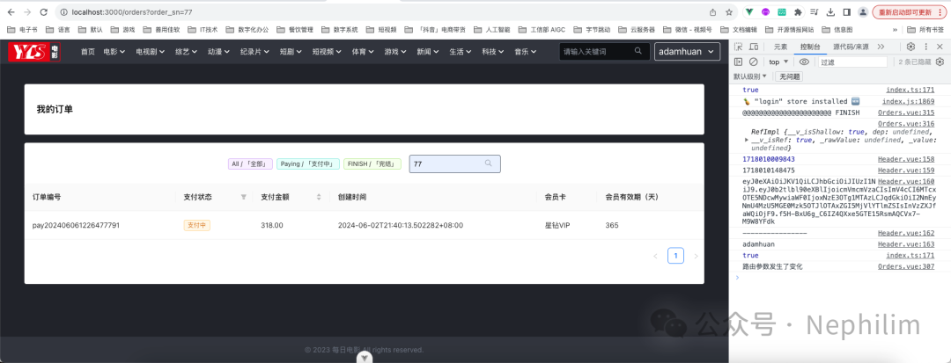Click the green square extension icon
This screenshot has width=951, height=363.
point(783,12)
